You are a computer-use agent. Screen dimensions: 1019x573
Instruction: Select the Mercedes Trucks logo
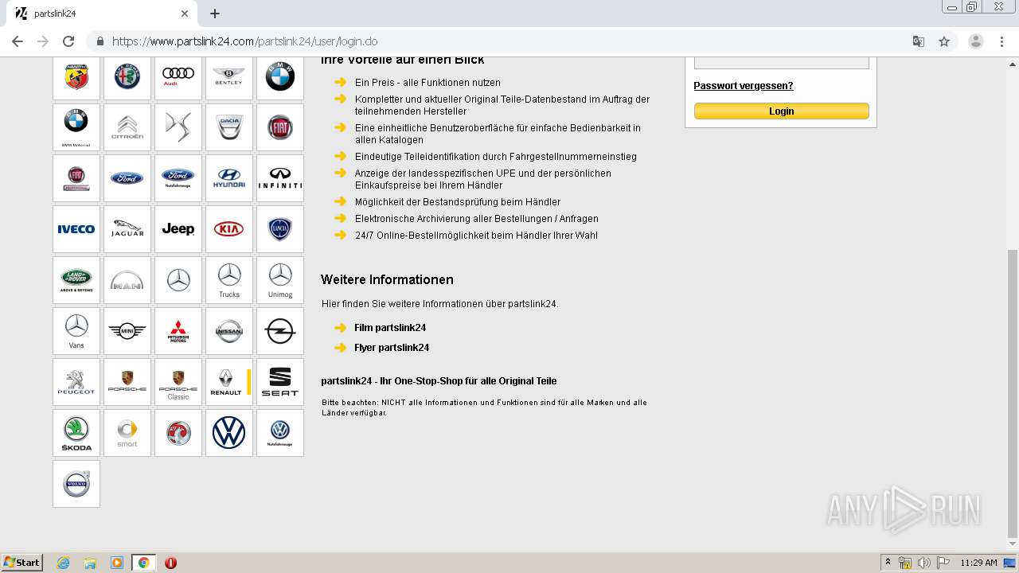pos(229,280)
